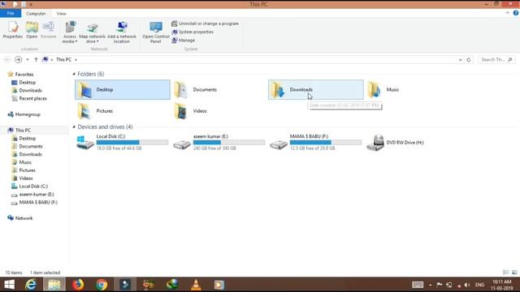Open aseem kumar (E:) in sidebar
Image resolution: width=520 pixels, height=292 pixels.
(x=32, y=195)
